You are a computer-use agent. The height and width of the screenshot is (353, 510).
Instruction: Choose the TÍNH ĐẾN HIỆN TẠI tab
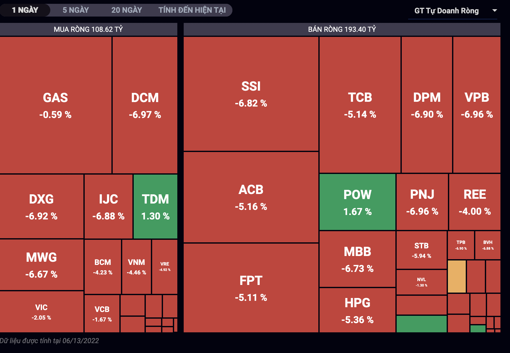click(192, 10)
